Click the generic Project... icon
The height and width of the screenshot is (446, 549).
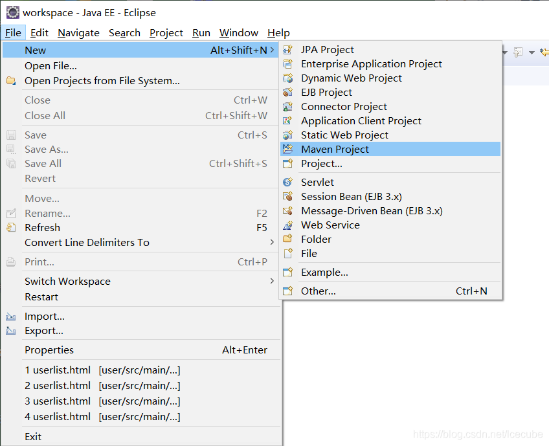(288, 164)
